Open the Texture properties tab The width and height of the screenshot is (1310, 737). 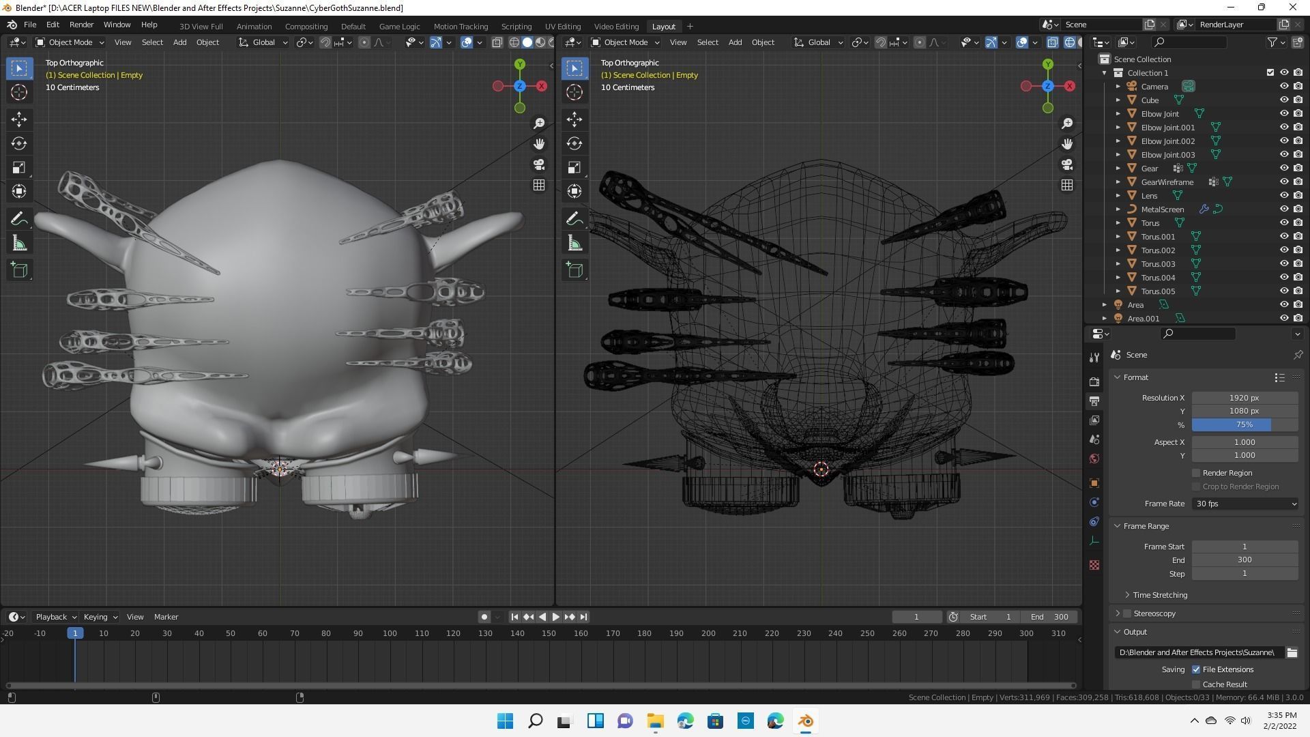click(1094, 565)
